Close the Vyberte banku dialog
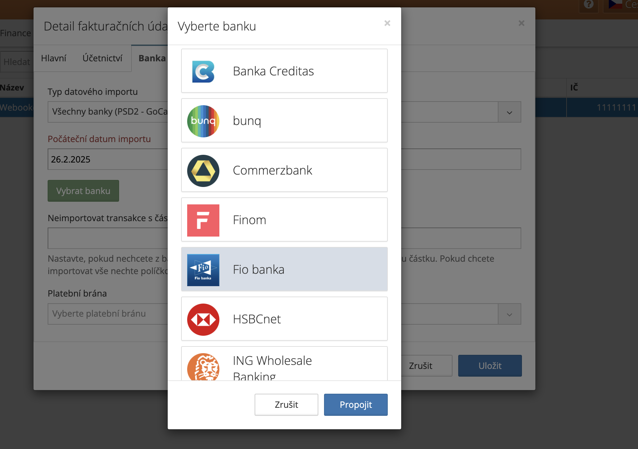638x449 pixels. [387, 23]
